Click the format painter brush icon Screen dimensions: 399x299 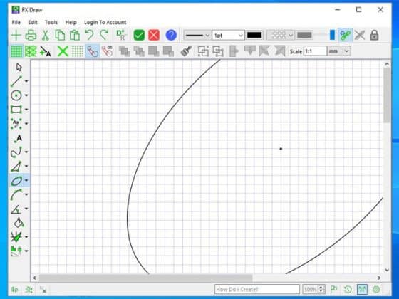[x=186, y=51]
